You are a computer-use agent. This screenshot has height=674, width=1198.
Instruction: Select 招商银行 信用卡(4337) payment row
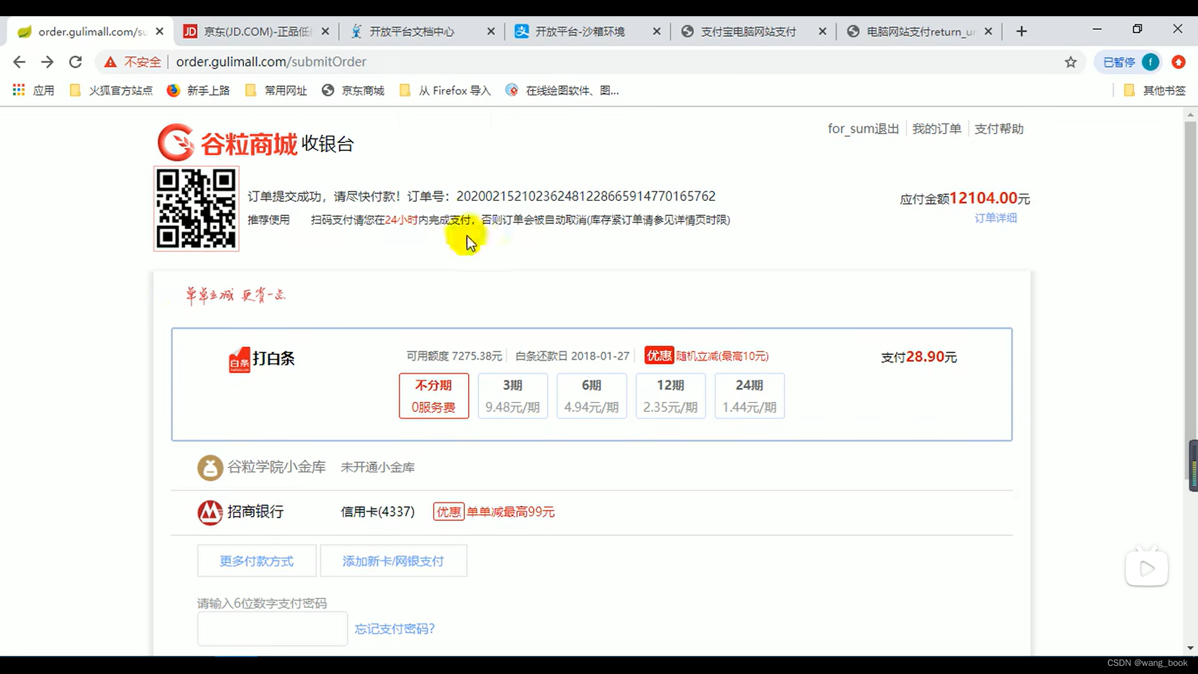(x=592, y=512)
